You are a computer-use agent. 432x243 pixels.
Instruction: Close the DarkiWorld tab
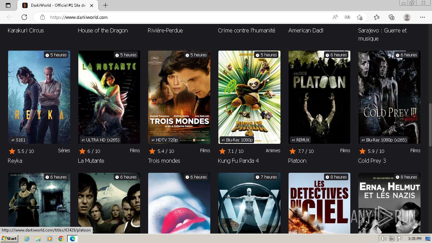(91, 5)
